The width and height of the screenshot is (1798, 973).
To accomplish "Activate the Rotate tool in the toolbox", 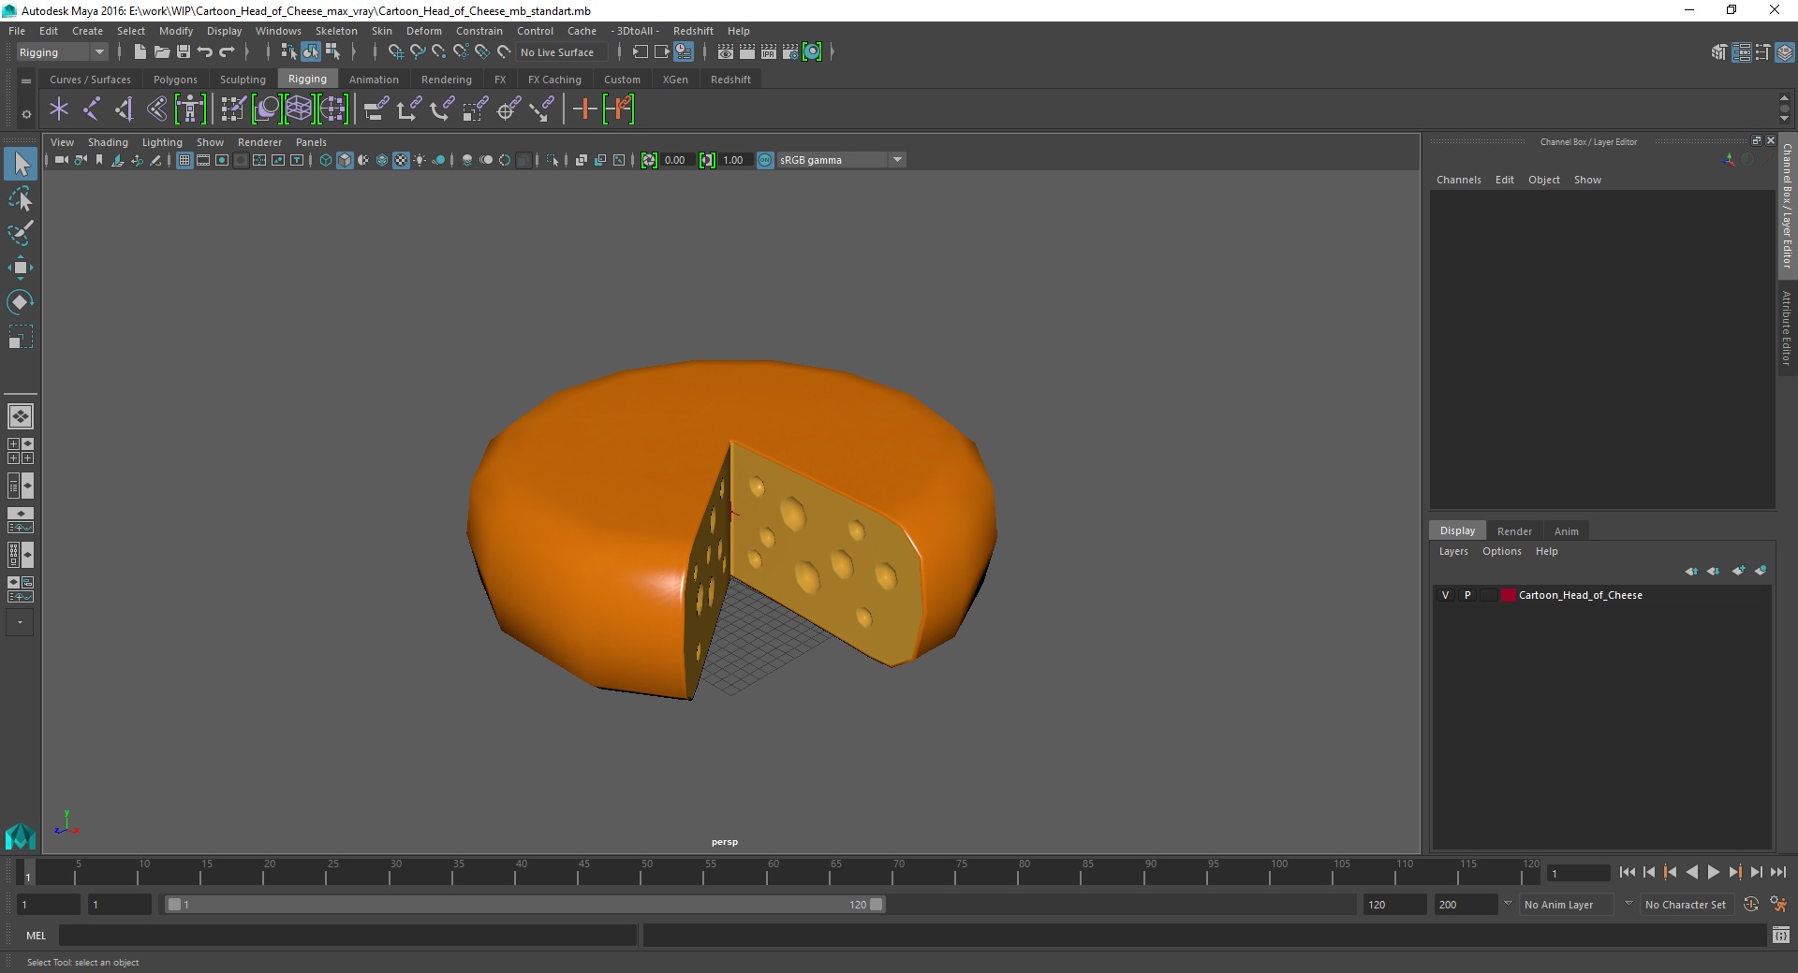I will [x=20, y=302].
